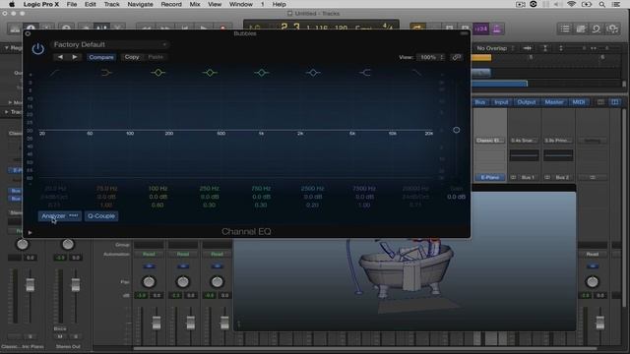Screen dimensions: 630x354
Task: Click the Compare button in EQ window
Action: point(101,57)
